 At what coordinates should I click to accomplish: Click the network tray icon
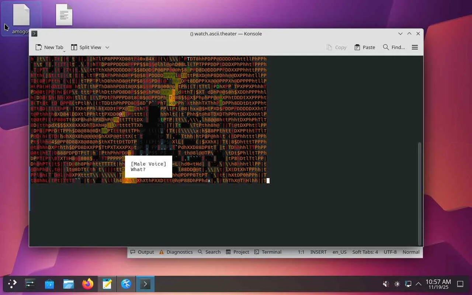(x=408, y=284)
